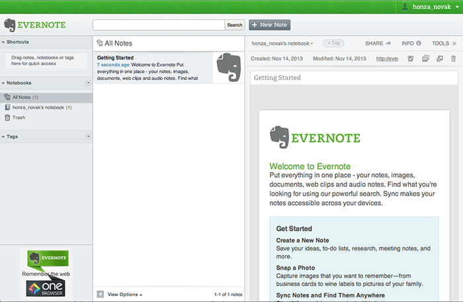Collapse the sidebar with the left arrow icon
This screenshot has width=463, height=302.
[x=100, y=294]
